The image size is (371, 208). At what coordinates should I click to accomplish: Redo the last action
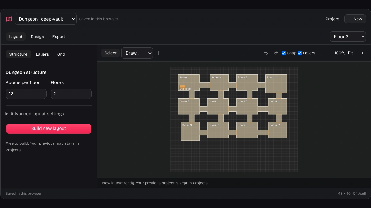(x=276, y=53)
